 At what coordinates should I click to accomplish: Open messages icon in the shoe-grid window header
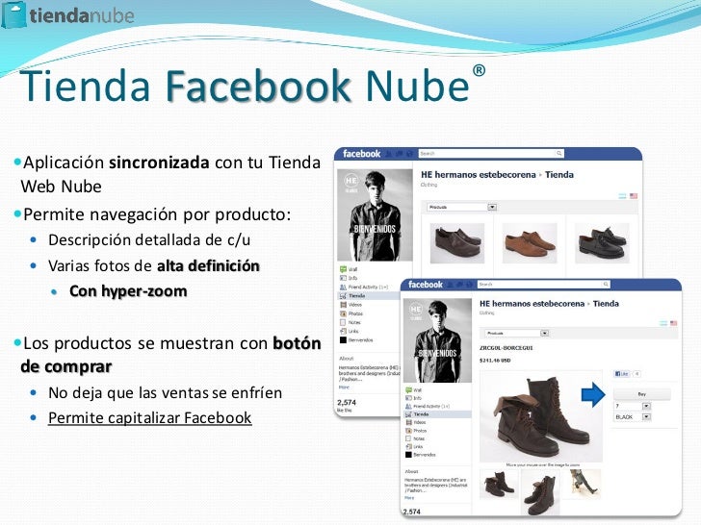coord(399,154)
